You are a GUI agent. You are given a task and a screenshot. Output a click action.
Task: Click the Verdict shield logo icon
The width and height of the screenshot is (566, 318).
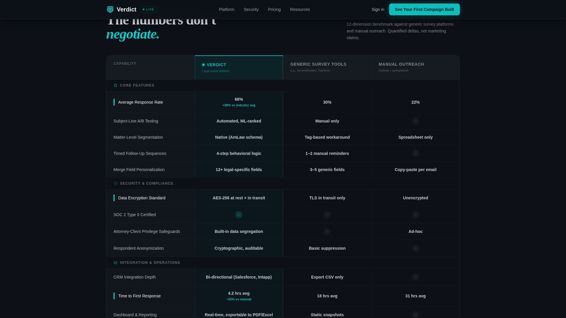tap(110, 9)
